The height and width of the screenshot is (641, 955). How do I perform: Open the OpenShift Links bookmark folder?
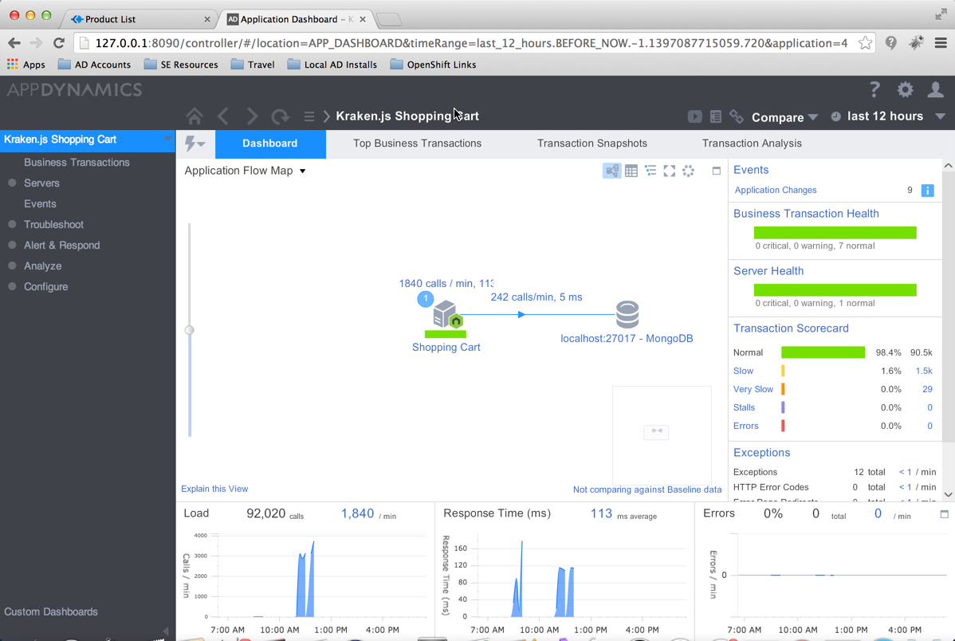tap(433, 65)
